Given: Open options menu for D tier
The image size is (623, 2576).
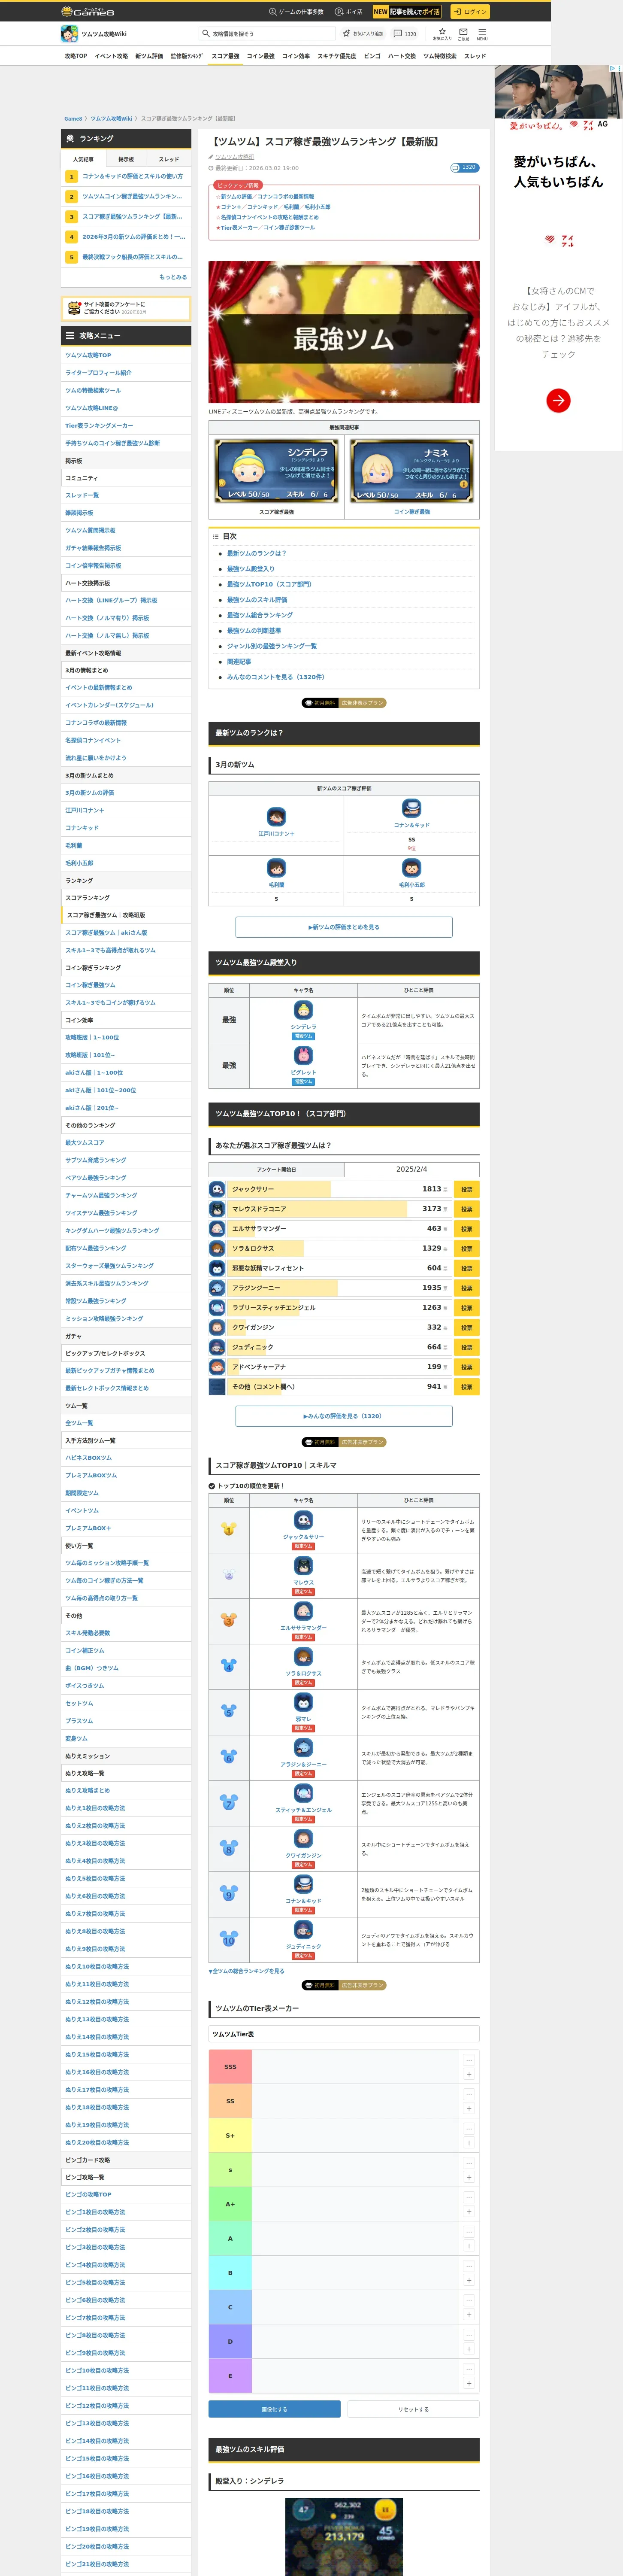Looking at the screenshot, I should pos(469,2335).
